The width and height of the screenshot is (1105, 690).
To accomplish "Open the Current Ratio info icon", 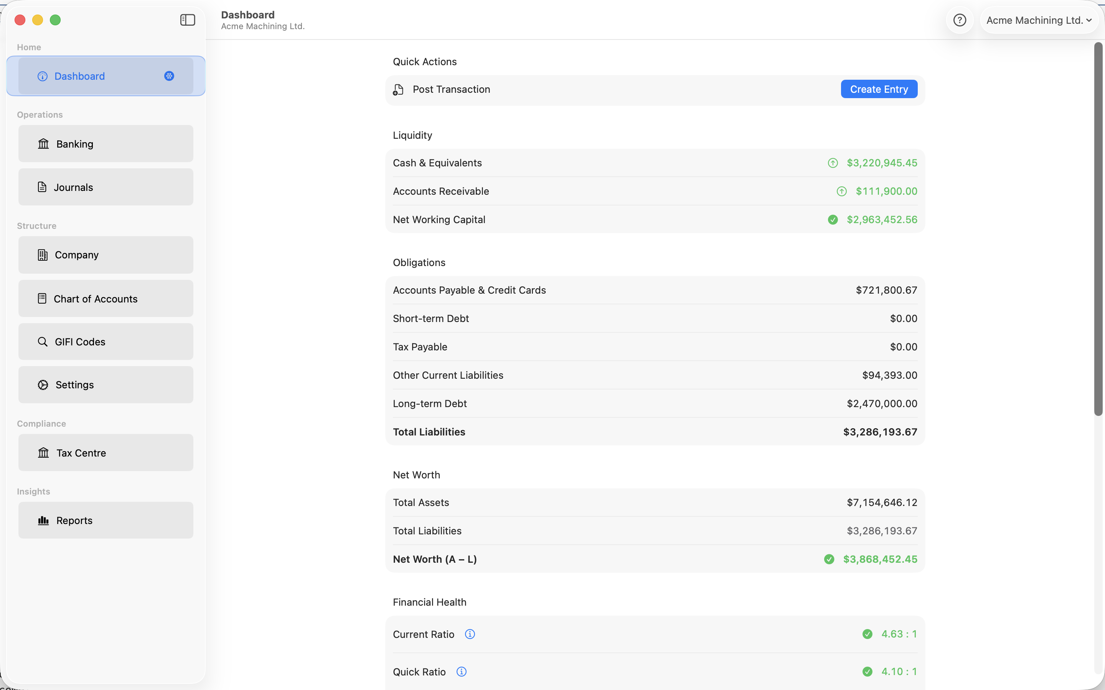I will (x=470, y=634).
